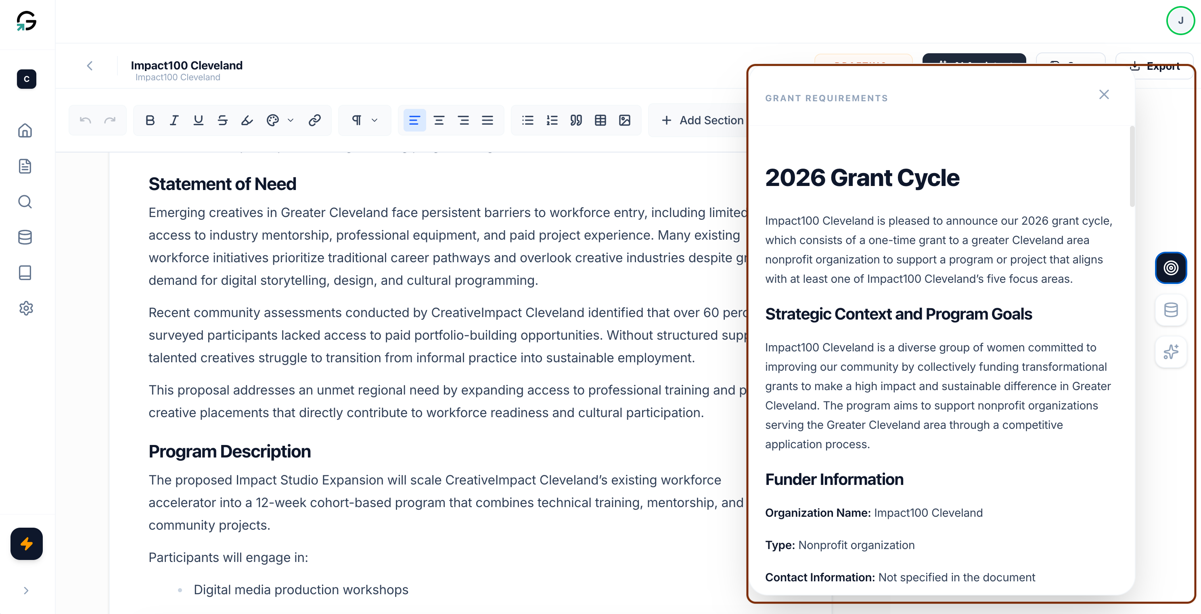
Task: Select the highlighter tool
Action: 247,120
